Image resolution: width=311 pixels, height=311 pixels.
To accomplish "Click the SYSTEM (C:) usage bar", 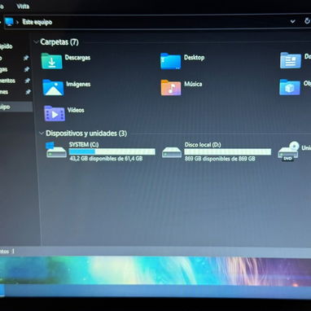I will click(x=112, y=151).
